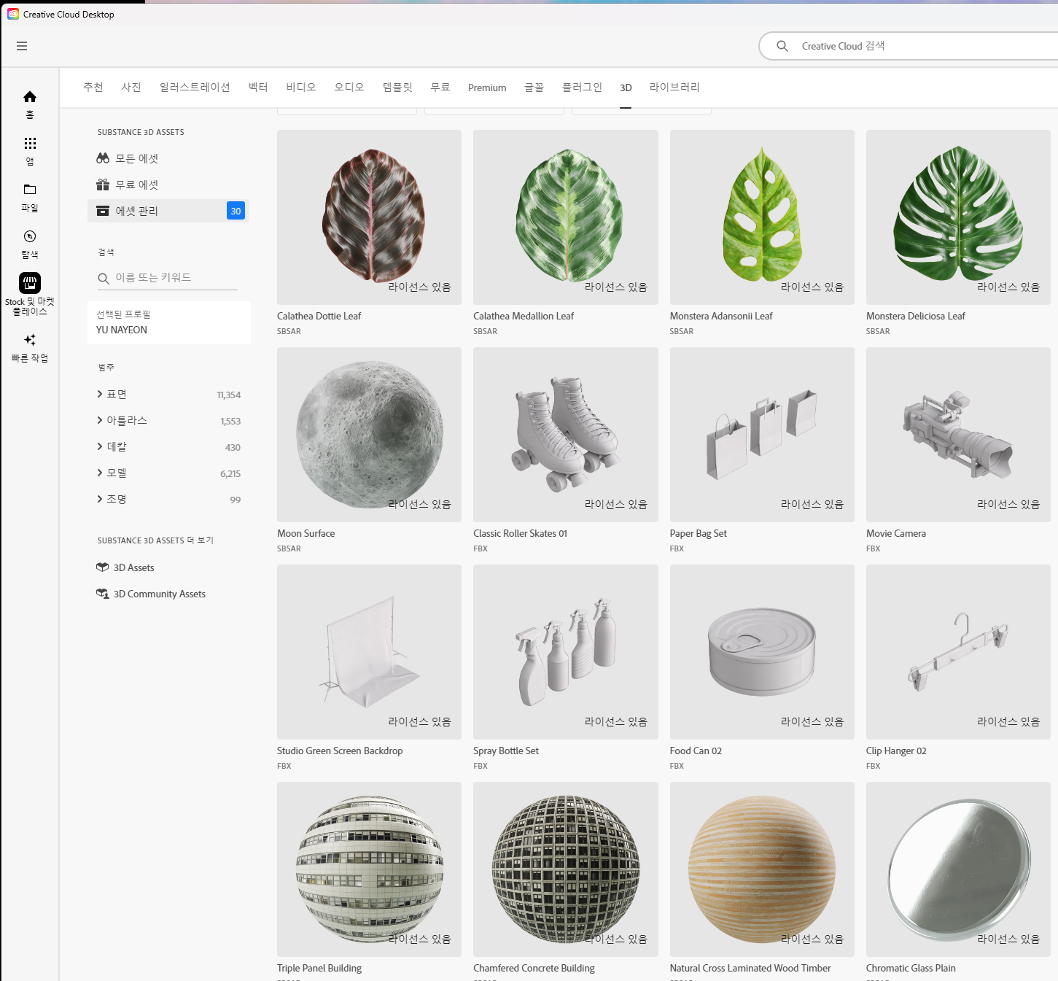Select Stock and Marketplace icon

point(30,283)
